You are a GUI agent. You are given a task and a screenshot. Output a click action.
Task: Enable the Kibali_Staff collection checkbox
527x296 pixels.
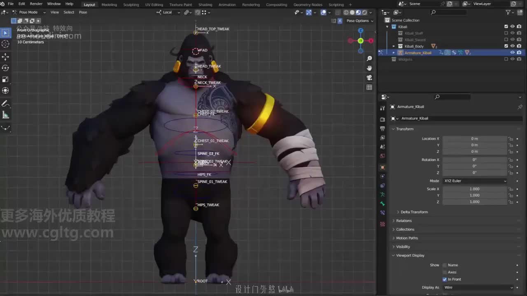[506, 33]
